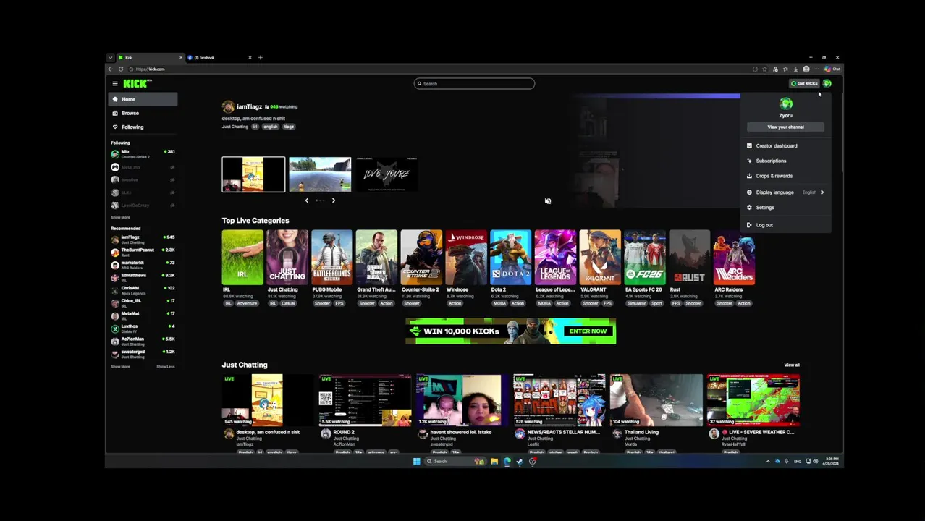Open the VALORANT category card
This screenshot has height=521, width=925.
[x=600, y=257]
